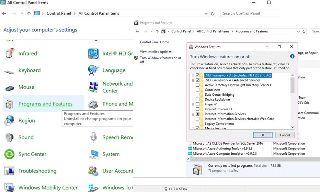Open Region settings via globe icon

(x=9, y=120)
